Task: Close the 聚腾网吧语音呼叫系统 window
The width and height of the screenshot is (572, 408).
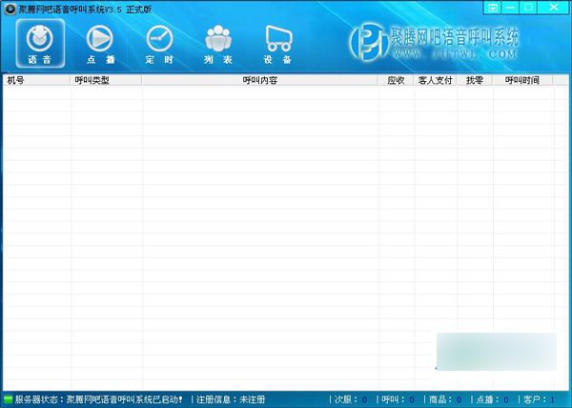Action: pyautogui.click(x=553, y=8)
